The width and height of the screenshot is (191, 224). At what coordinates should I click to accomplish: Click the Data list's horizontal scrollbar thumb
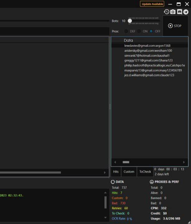126,162
